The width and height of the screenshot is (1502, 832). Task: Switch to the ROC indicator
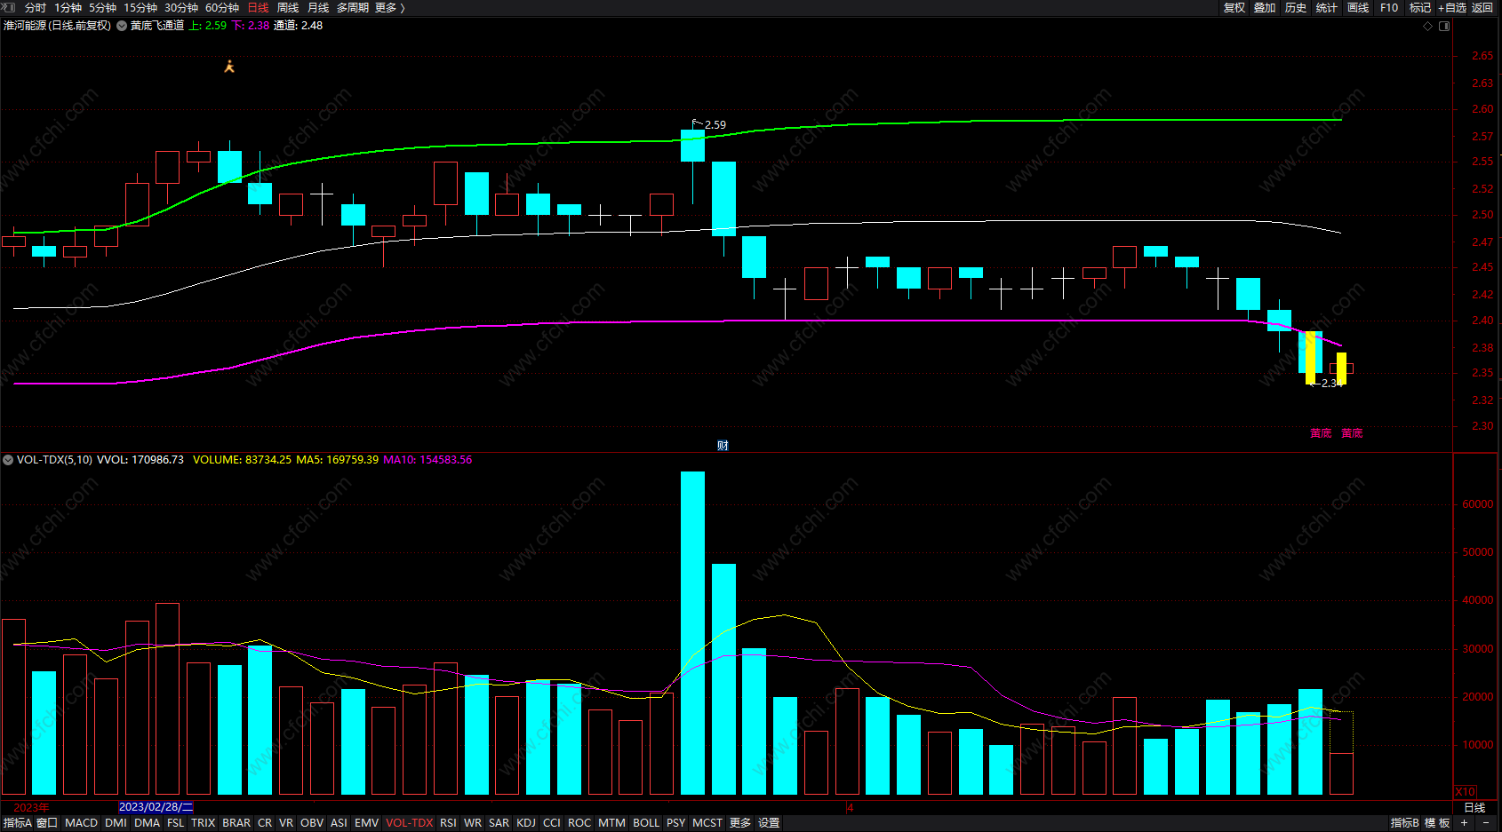tap(579, 823)
